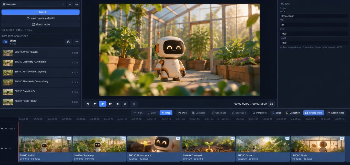The width and height of the screenshot is (350, 165).
Task: Start playback with the blue Play button
Action: [x=102, y=104]
